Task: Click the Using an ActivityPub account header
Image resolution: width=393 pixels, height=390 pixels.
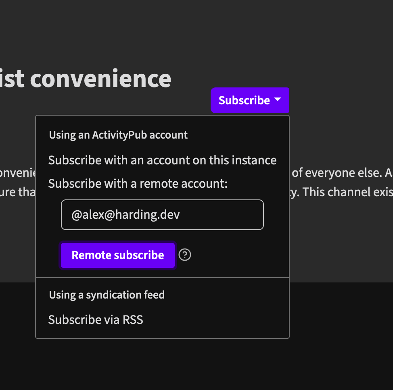Action: click(x=118, y=135)
